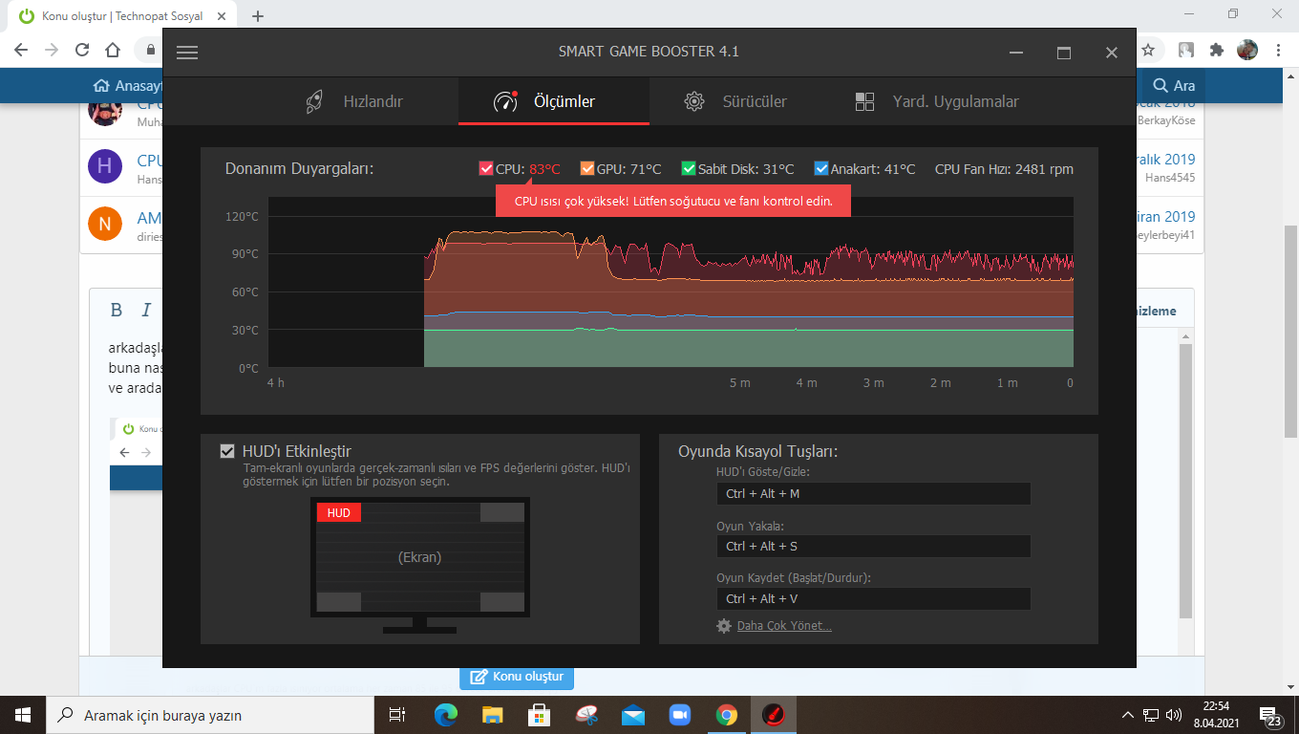This screenshot has width=1299, height=734.
Task: Select the top-left HUD position box
Action: [x=339, y=513]
